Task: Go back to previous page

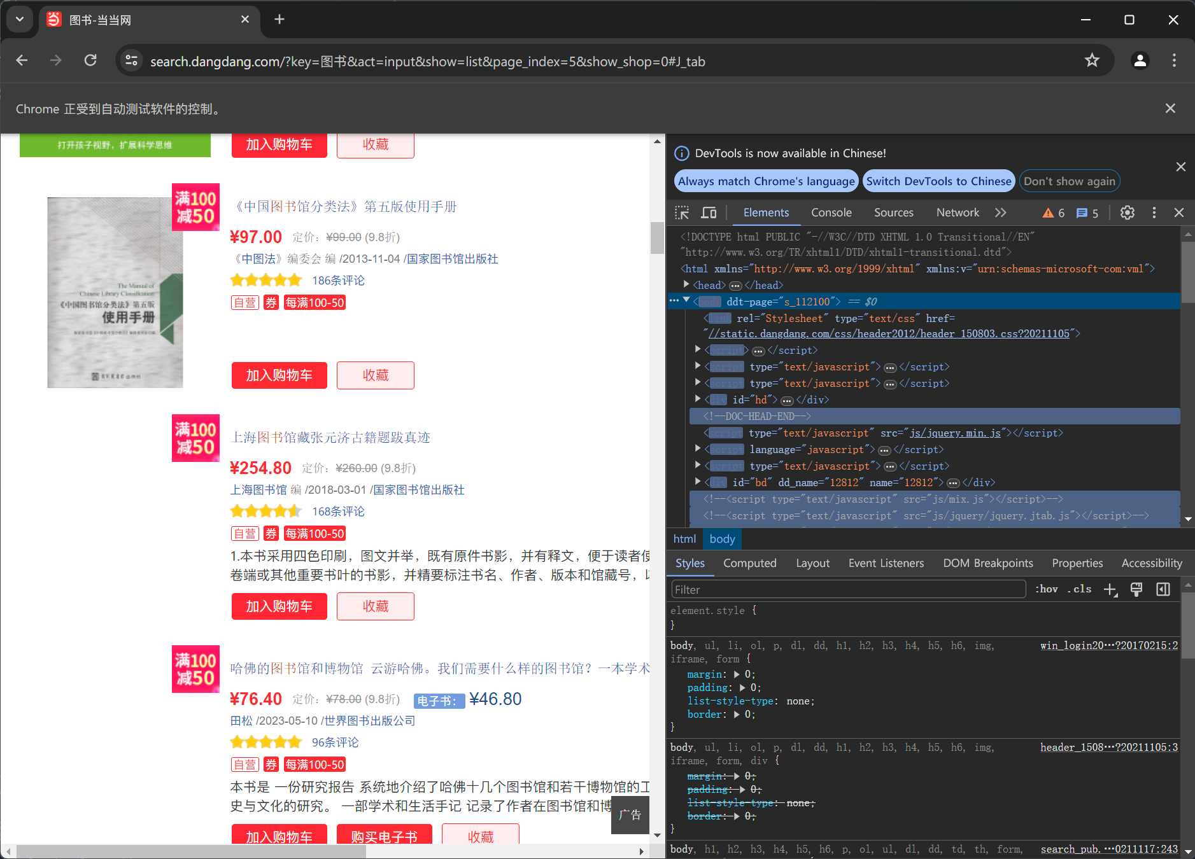Action: (x=22, y=60)
